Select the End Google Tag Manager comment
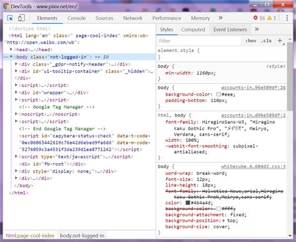This screenshot has width=296, height=242. click(x=62, y=129)
